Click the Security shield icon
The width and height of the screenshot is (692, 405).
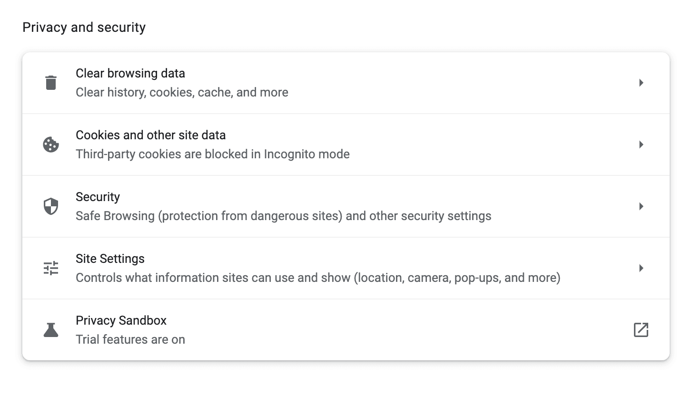[51, 206]
